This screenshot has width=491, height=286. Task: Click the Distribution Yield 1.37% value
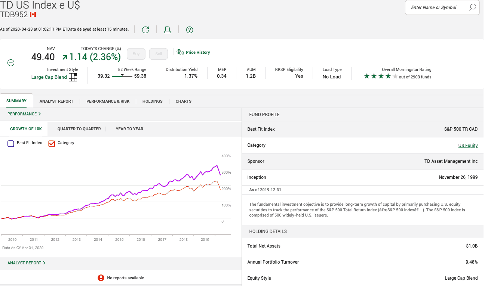pos(191,76)
